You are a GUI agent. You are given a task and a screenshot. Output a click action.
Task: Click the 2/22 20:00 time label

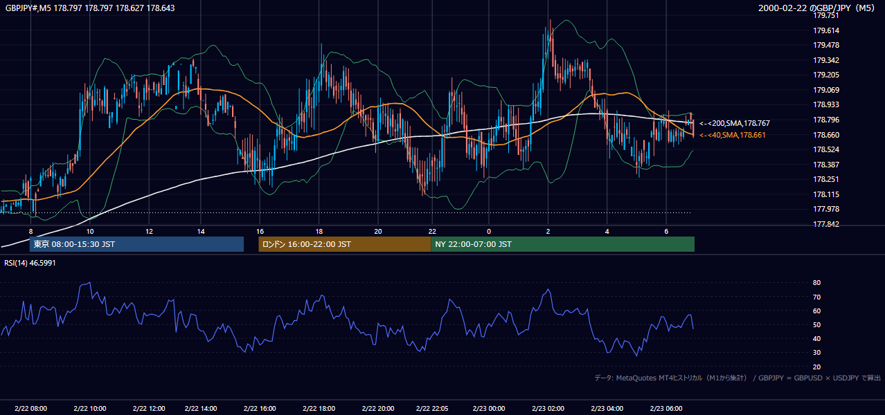pyautogui.click(x=377, y=409)
